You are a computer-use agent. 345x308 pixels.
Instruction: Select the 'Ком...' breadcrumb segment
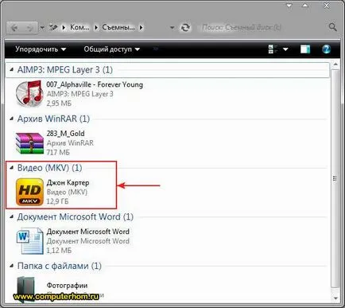[x=79, y=27]
